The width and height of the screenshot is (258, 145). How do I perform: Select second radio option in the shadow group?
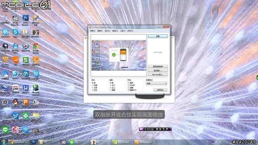(x=110, y=85)
